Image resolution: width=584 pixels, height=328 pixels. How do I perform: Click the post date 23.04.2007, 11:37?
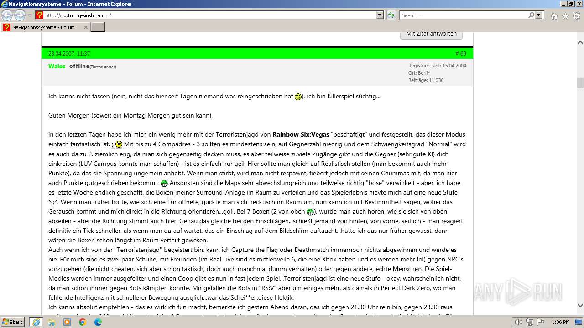point(69,53)
